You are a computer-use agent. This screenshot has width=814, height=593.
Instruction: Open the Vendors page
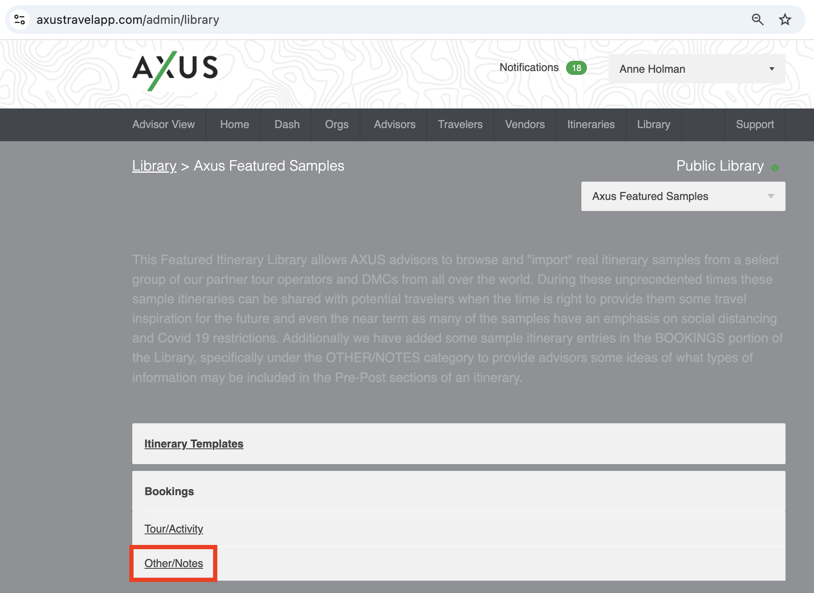tap(525, 125)
